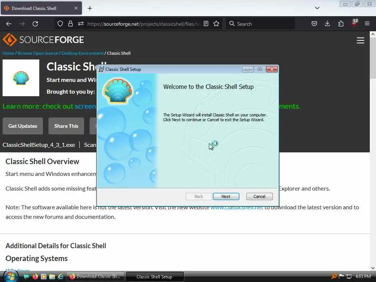Click the tray search magnifier icon
Viewport: 376px width, 282px height.
tap(334, 276)
